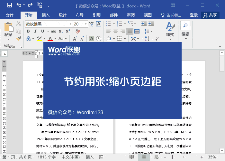The width and height of the screenshot is (225, 161).
Task: Click the Paste clipboard icon
Action: [8, 27]
